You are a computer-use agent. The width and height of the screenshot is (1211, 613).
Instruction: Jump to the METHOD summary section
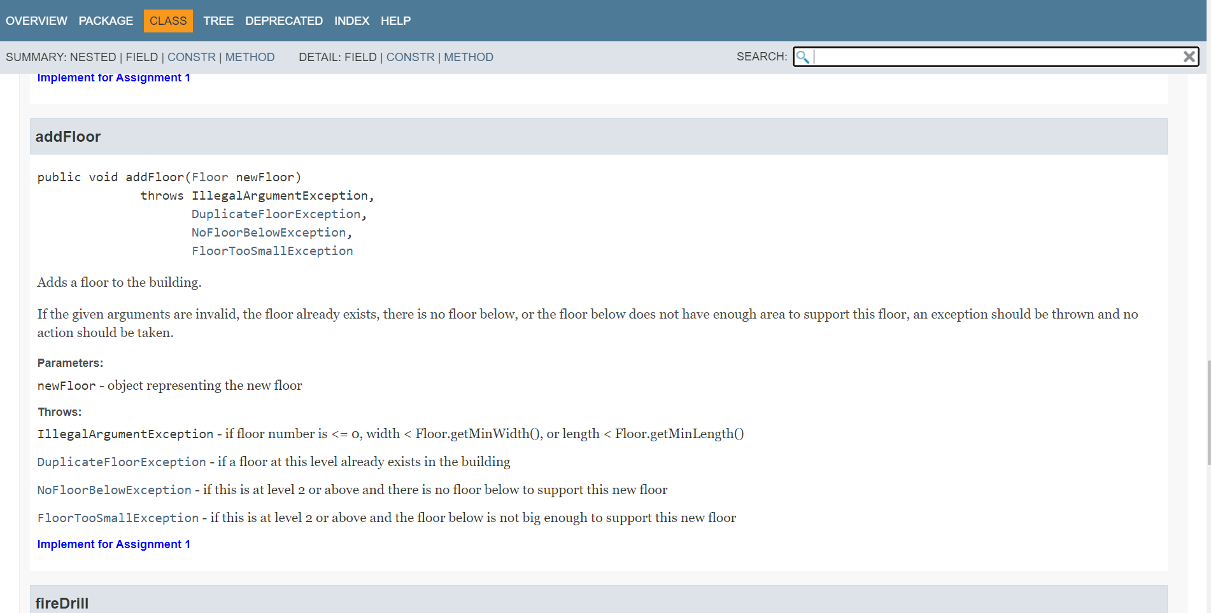[x=250, y=57]
